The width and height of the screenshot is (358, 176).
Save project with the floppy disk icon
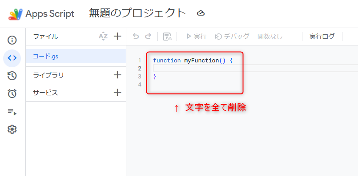coord(167,37)
